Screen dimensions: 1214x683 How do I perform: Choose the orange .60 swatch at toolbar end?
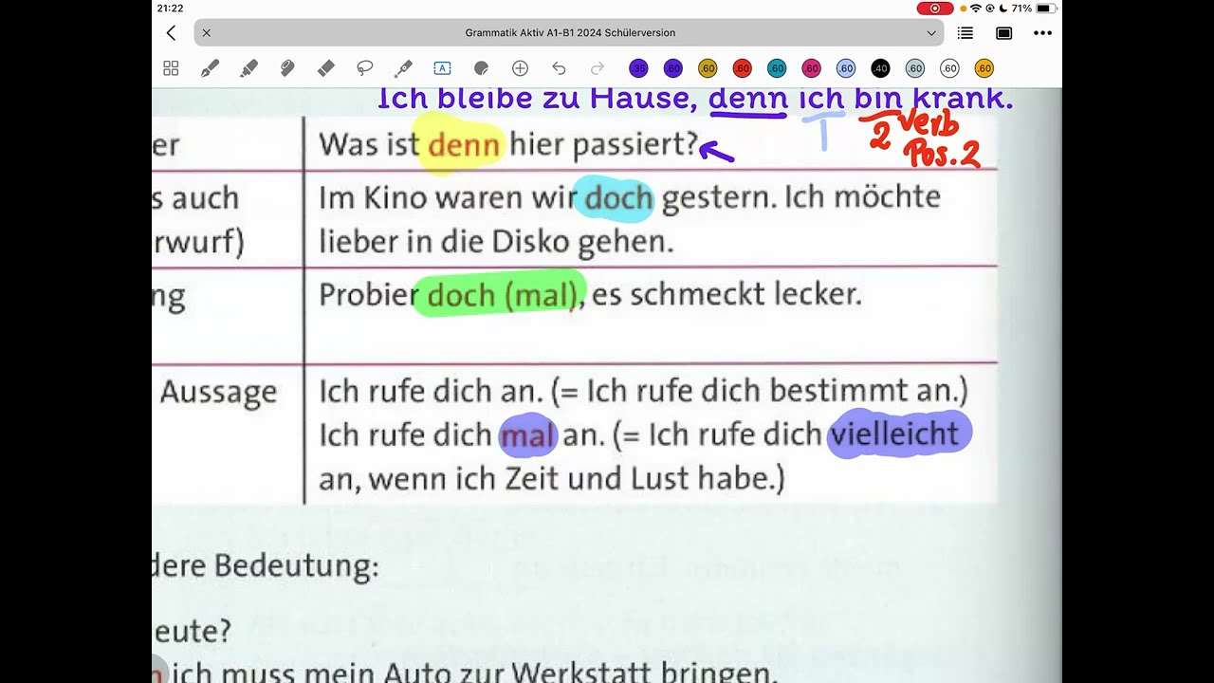(x=984, y=68)
